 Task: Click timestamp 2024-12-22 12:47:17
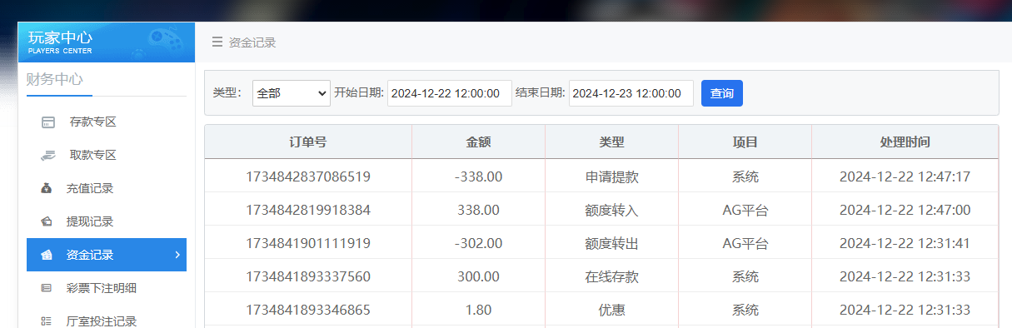tap(905, 176)
